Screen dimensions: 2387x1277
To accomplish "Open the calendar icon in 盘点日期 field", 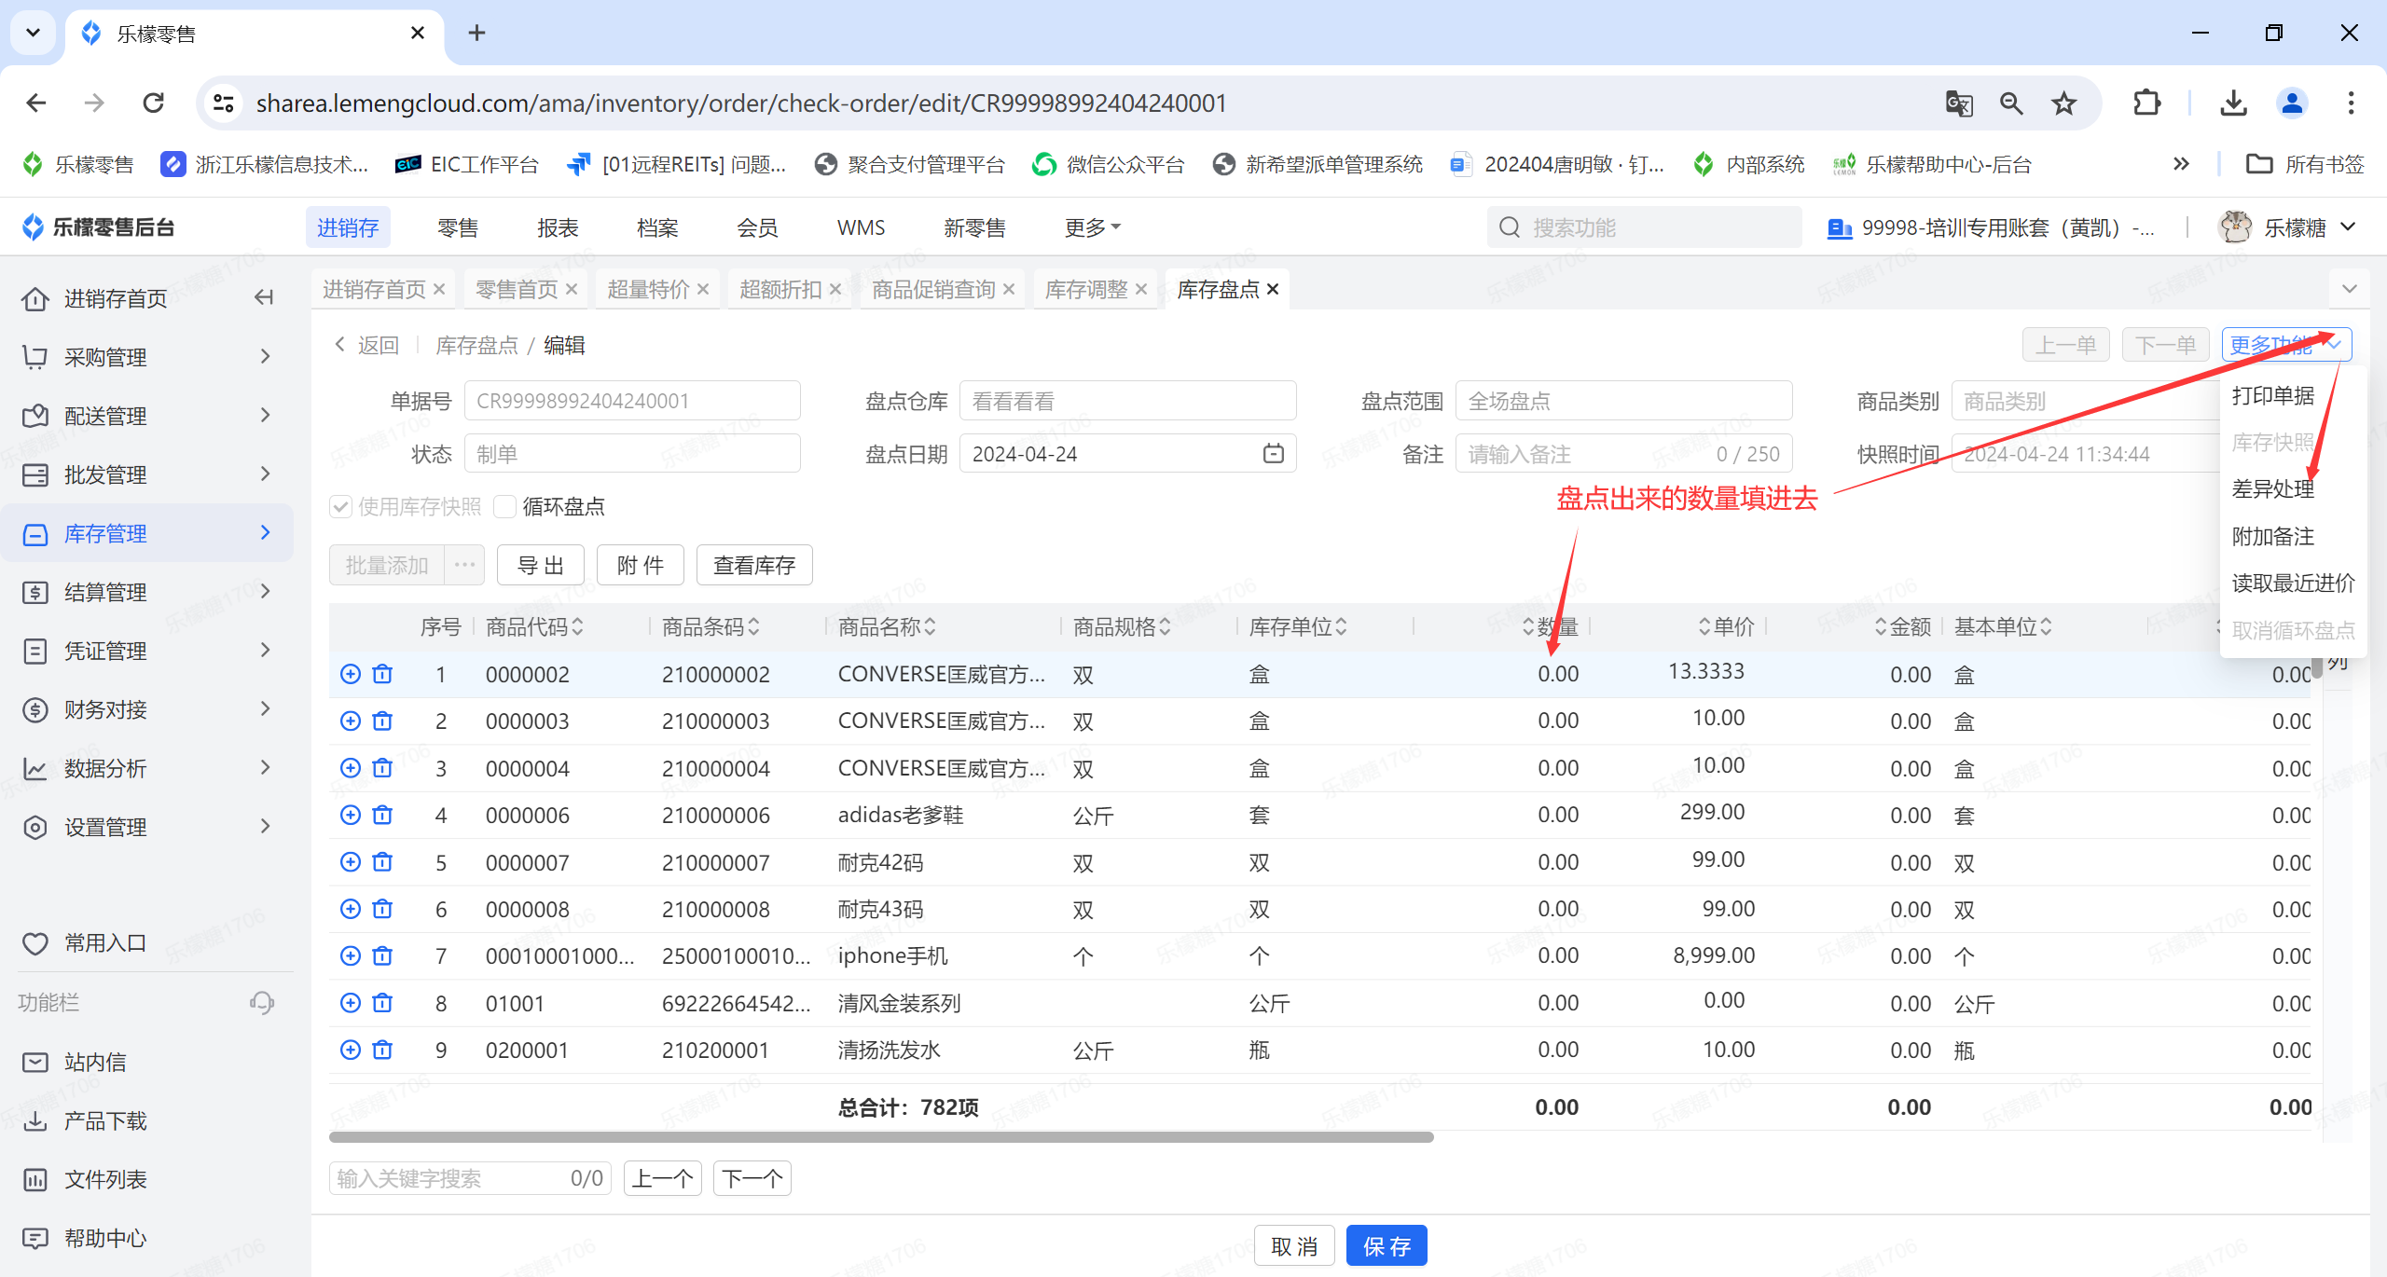I will [x=1273, y=454].
